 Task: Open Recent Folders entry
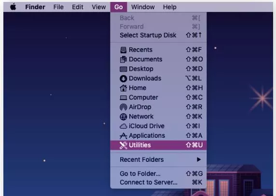158,160
